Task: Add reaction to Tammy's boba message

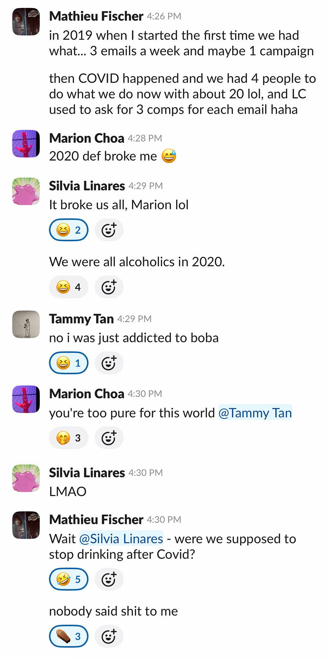Action: pos(109,363)
